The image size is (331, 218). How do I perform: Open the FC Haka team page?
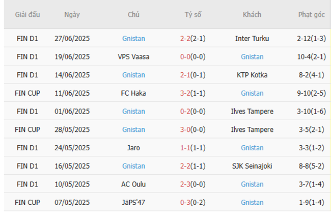pos(133,93)
